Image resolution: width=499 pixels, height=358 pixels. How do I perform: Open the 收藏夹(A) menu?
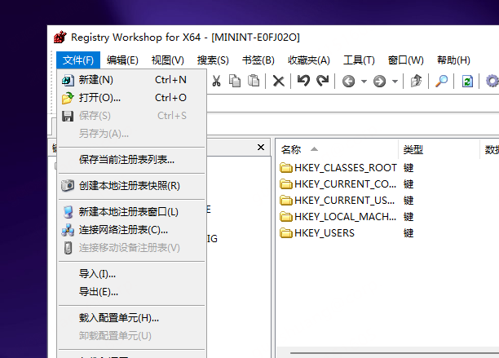coord(308,60)
